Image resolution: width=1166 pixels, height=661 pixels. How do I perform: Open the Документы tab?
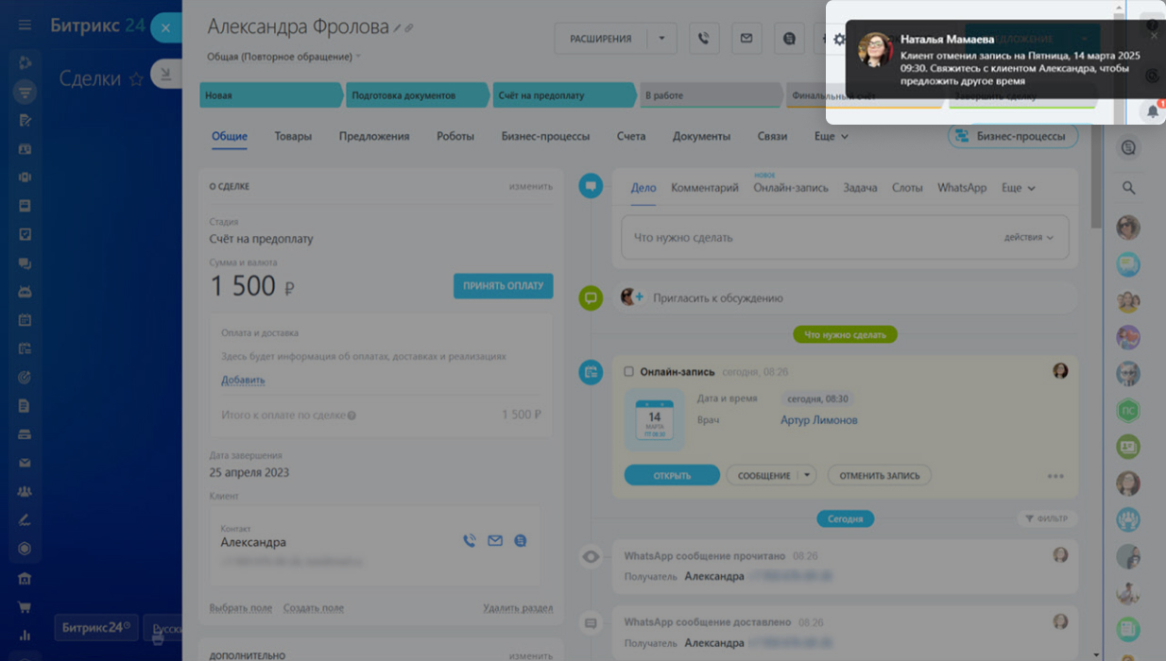tap(701, 136)
